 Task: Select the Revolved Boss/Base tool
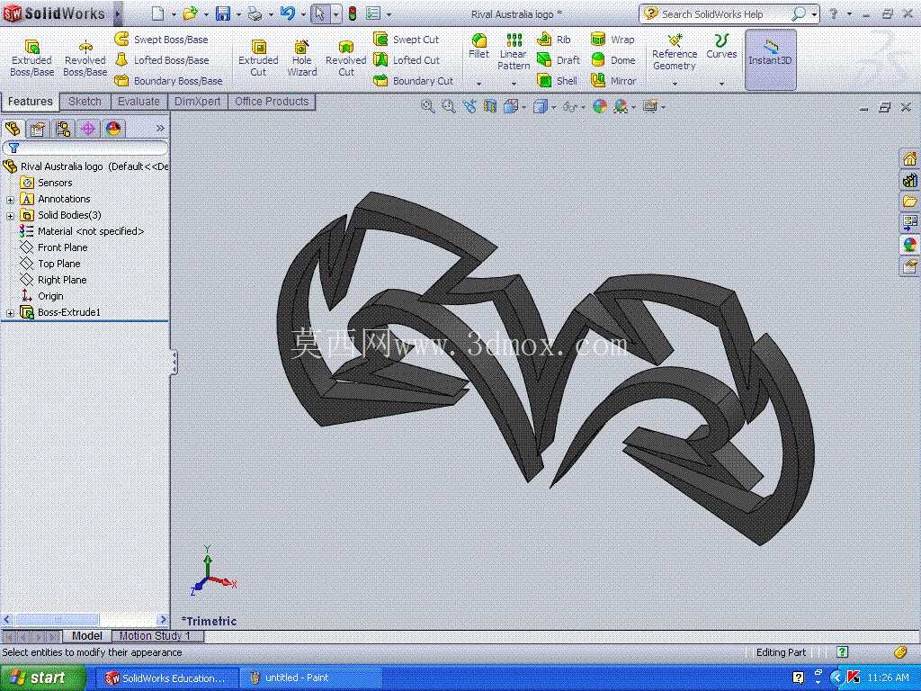[85, 58]
